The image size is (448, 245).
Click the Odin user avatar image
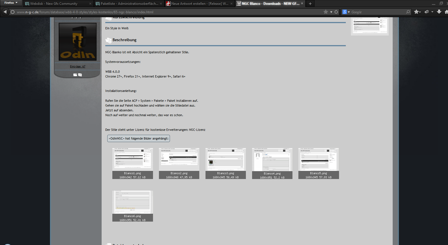[x=78, y=42]
